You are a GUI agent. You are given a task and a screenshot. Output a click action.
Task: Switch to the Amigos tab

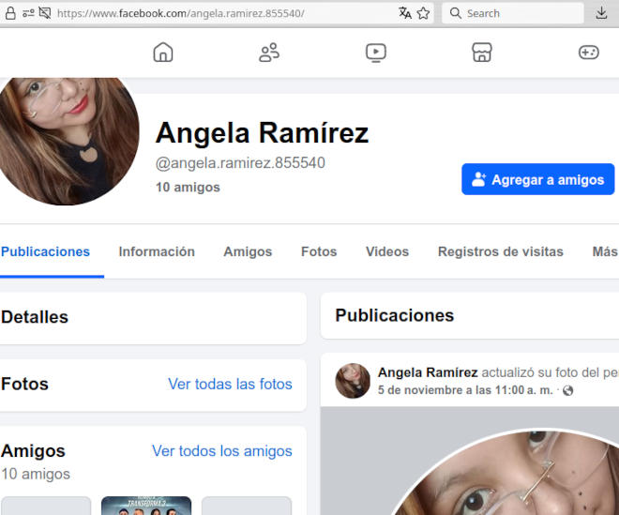(248, 251)
